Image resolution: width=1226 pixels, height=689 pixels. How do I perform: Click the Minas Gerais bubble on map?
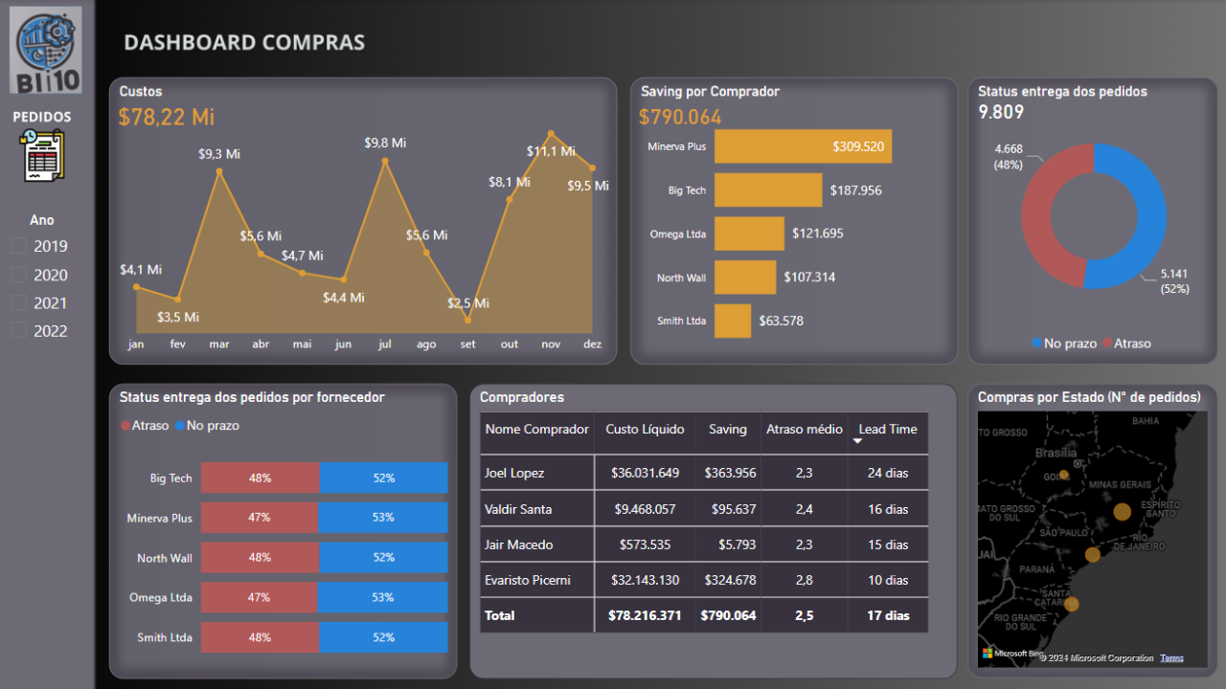pos(1123,512)
